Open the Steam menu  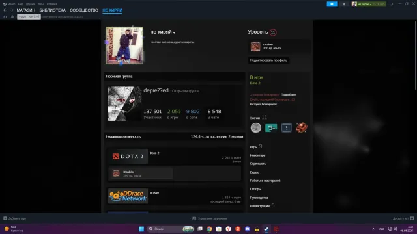tap(9, 4)
